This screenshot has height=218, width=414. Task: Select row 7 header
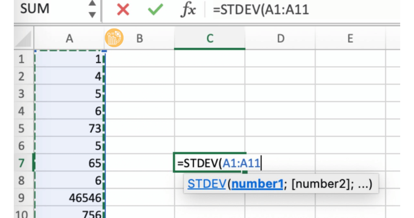point(21,163)
